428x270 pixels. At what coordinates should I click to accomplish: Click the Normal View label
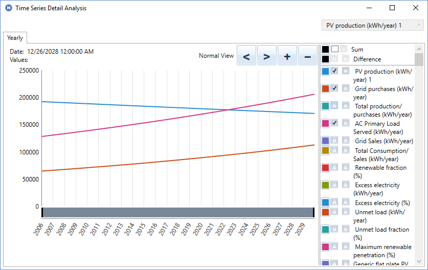click(216, 56)
